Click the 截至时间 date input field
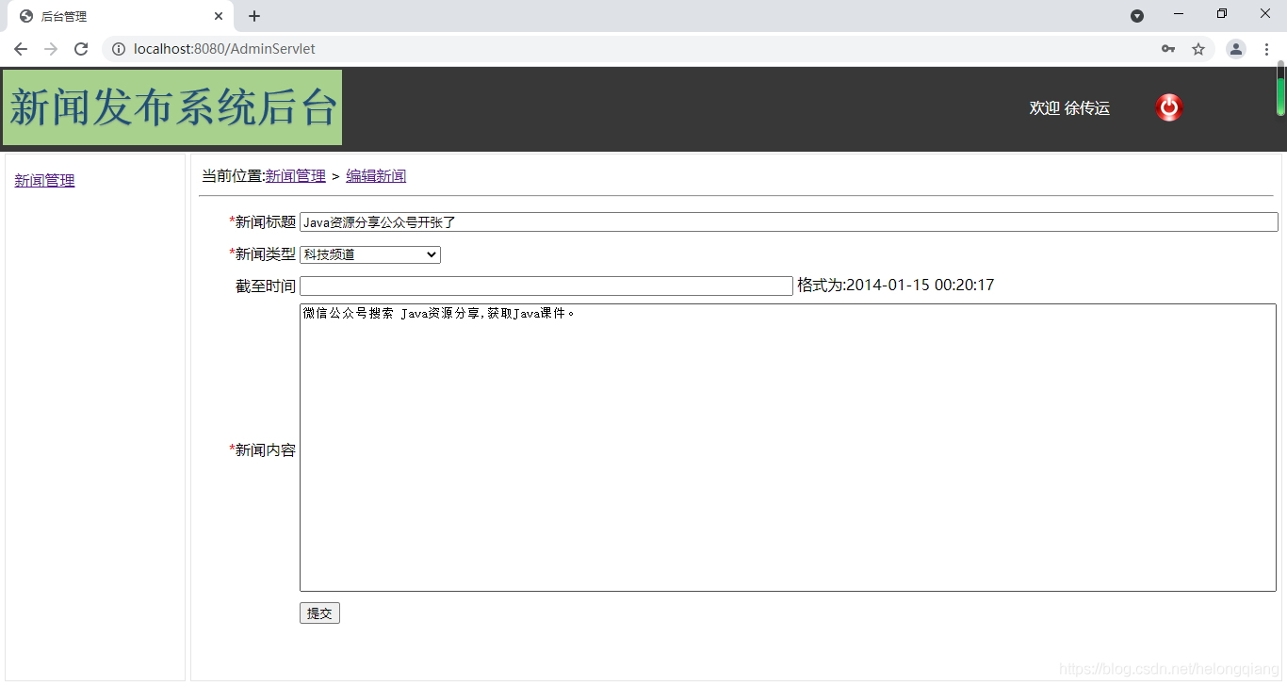 [546, 286]
